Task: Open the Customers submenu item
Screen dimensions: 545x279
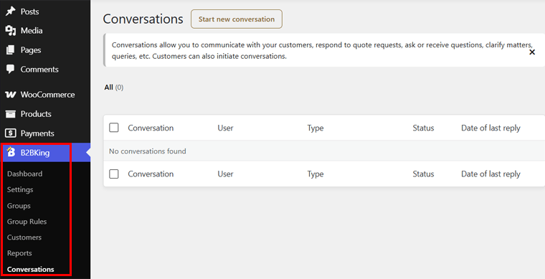Action: (x=24, y=237)
